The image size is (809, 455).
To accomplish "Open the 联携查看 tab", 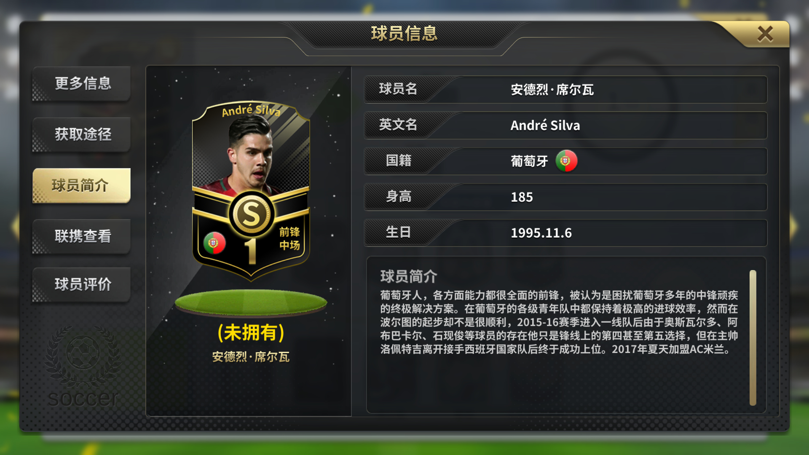I will click(x=82, y=236).
